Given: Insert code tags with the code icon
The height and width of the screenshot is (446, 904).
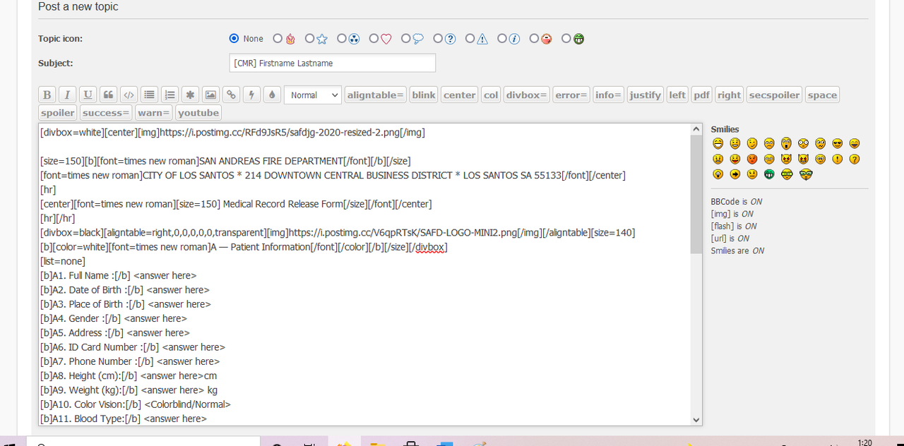Looking at the screenshot, I should (129, 95).
